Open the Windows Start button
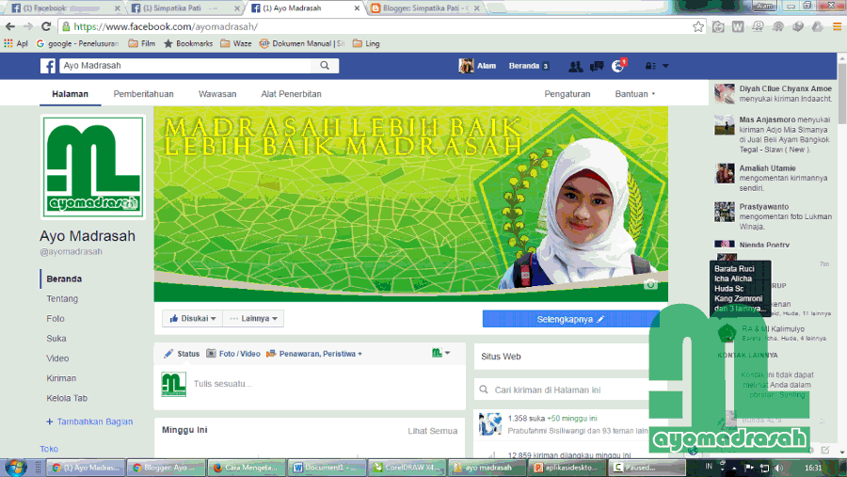Image resolution: width=847 pixels, height=477 pixels. (14, 467)
